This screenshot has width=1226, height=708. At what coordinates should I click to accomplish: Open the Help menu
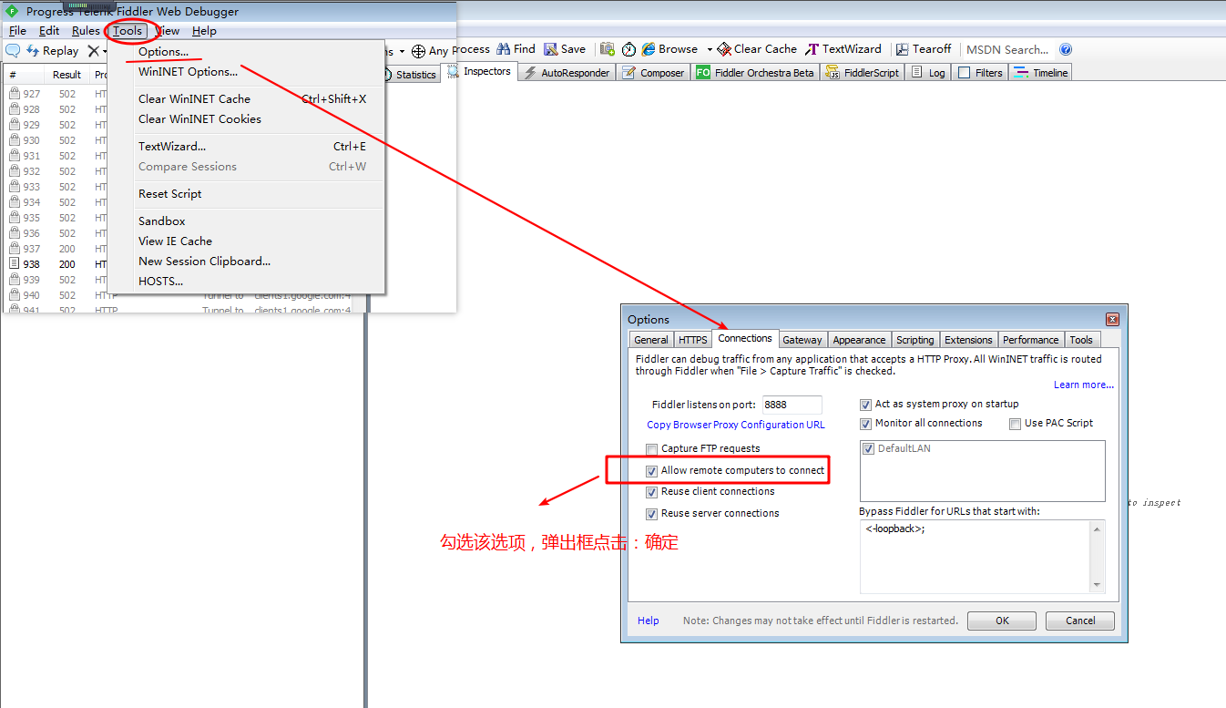204,31
